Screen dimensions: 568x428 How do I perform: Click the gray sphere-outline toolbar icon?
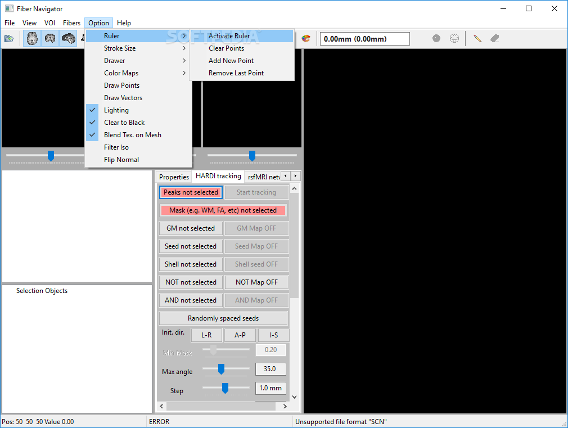(454, 38)
